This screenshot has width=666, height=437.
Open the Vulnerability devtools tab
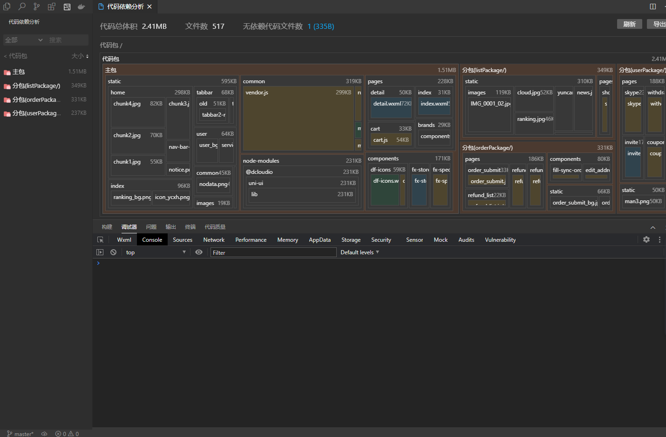(500, 240)
